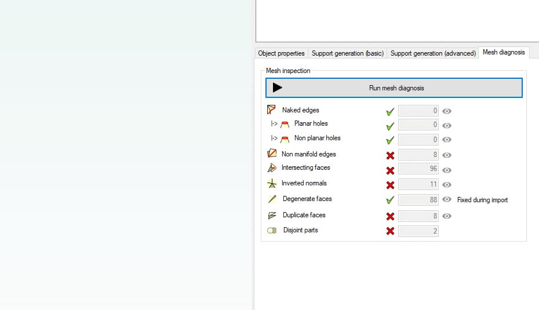Show naked edges with eye icon
This screenshot has height=310, width=539.
pyautogui.click(x=446, y=111)
